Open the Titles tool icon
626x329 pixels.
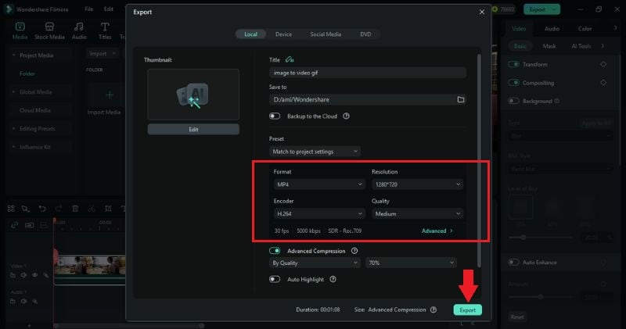point(105,27)
